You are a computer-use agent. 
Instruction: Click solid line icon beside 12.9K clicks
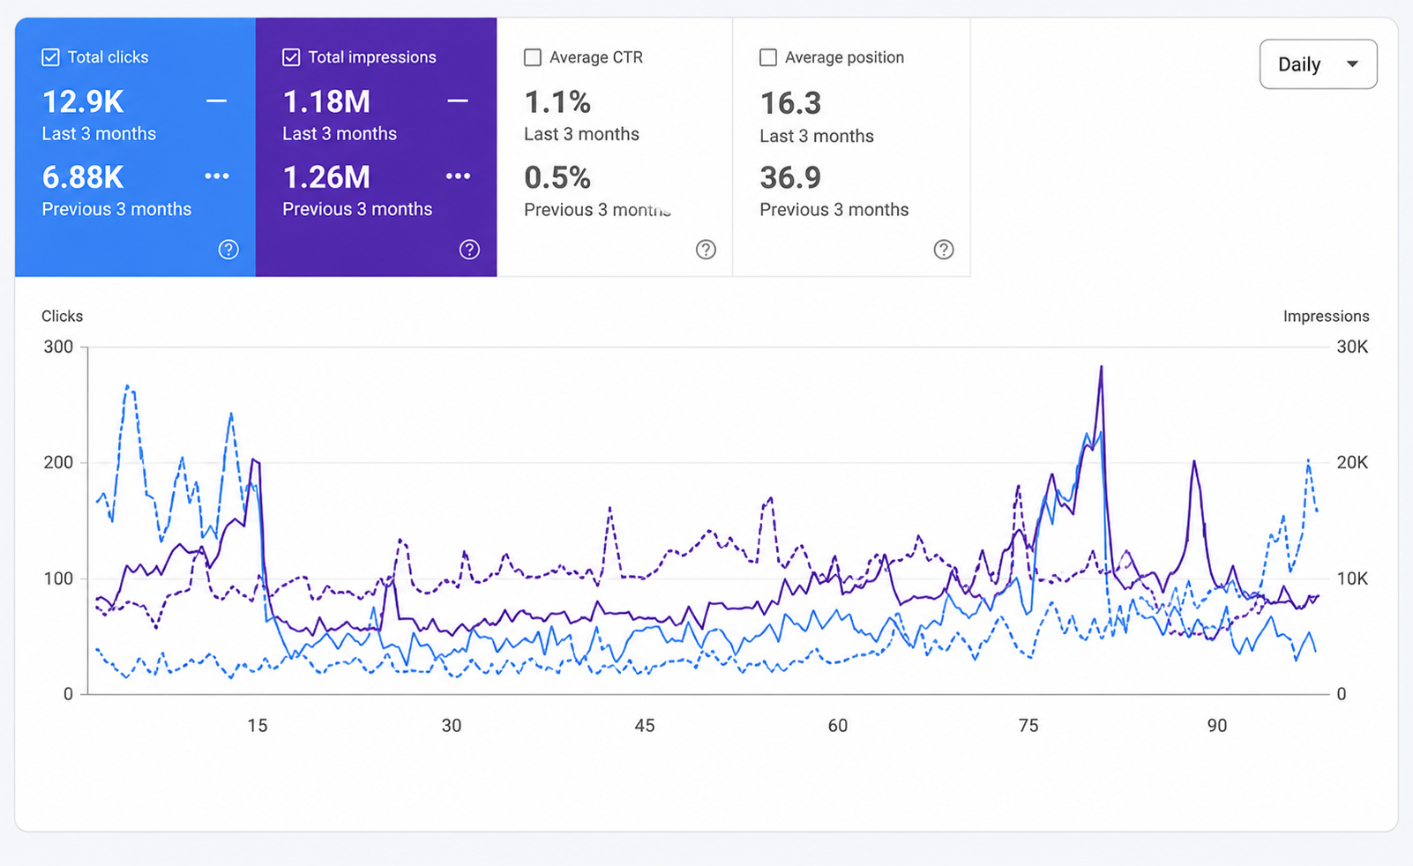click(216, 101)
